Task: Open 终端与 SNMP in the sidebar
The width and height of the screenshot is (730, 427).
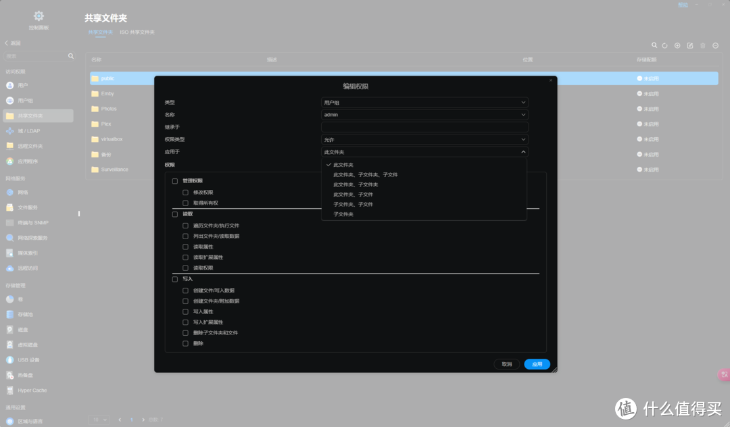Action: point(38,222)
